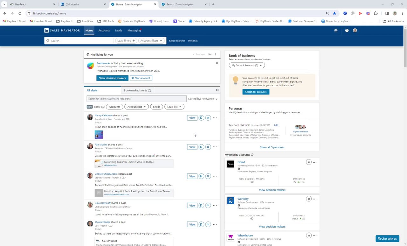Open the Grafana - HeyReach bookmark

point(131,21)
